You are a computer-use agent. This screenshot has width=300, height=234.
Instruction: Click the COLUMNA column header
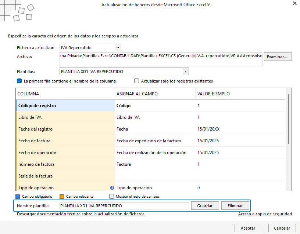click(x=65, y=94)
